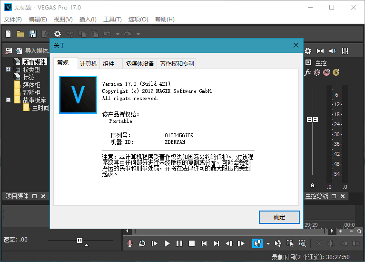The image size is (365, 262).
Task: Open the Insert (插入) menu
Action: 88,20
